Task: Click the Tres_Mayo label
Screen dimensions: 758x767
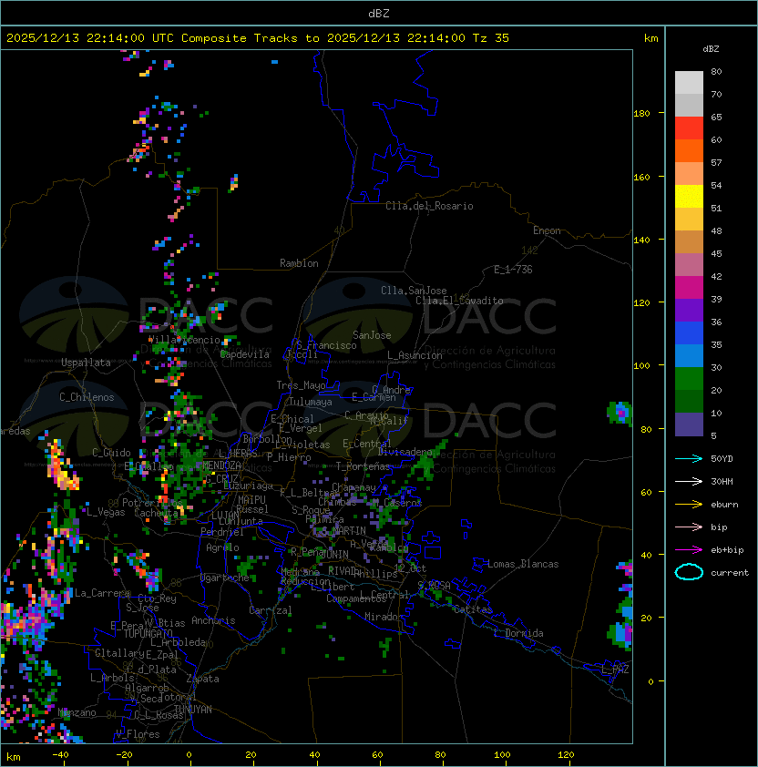Action: (301, 385)
